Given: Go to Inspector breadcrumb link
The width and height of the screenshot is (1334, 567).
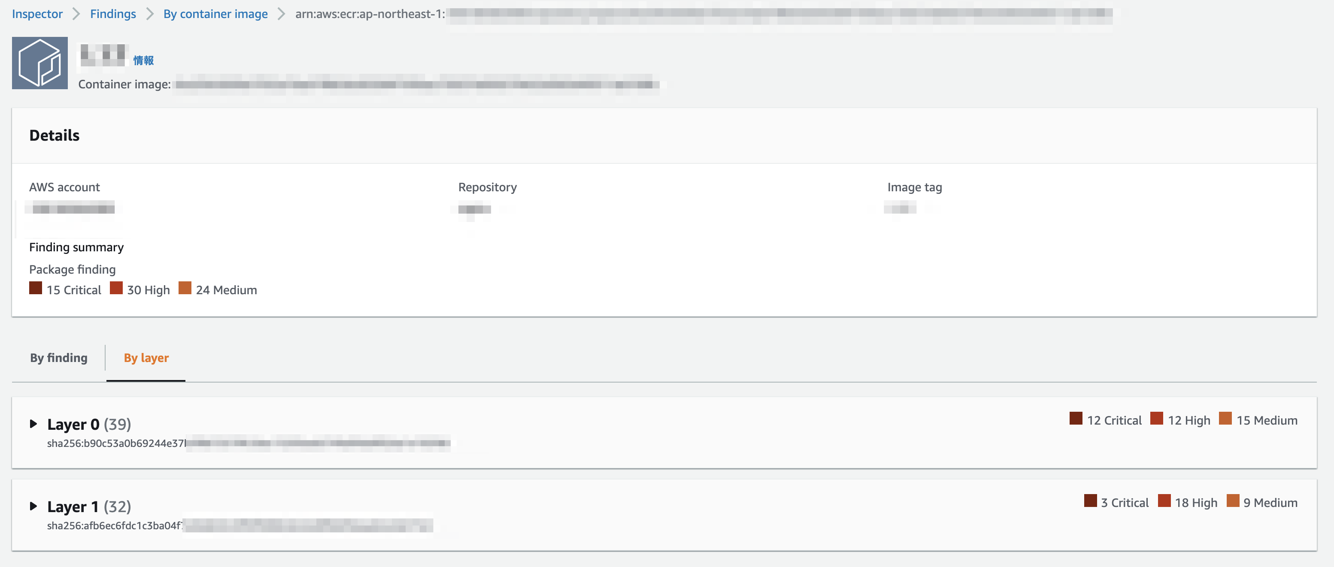Looking at the screenshot, I should tap(37, 14).
